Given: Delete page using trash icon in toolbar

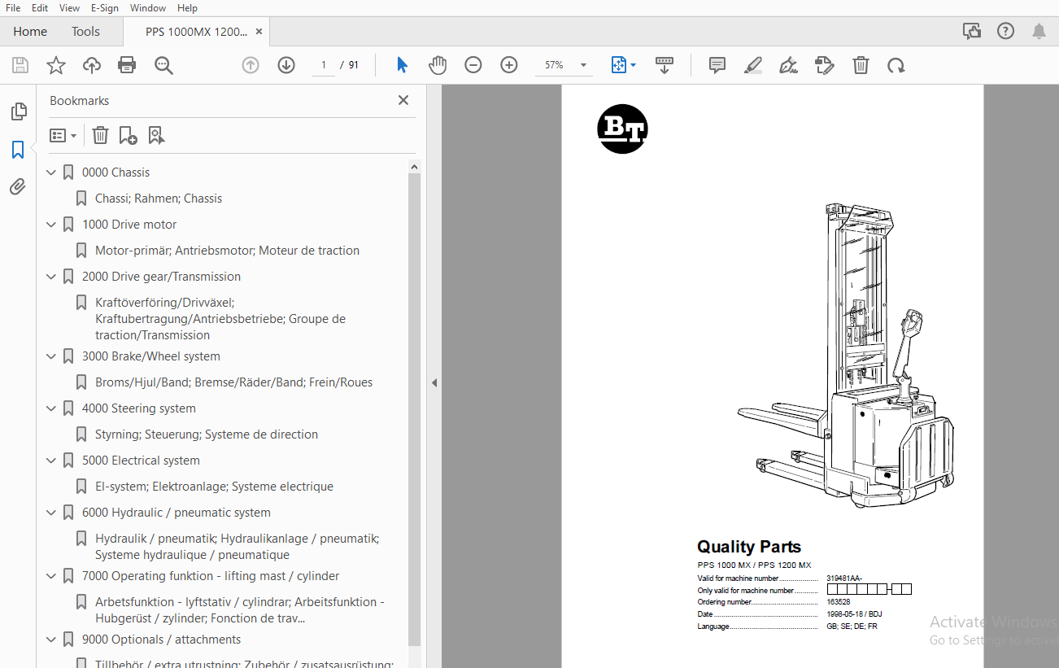Looking at the screenshot, I should click(x=861, y=65).
